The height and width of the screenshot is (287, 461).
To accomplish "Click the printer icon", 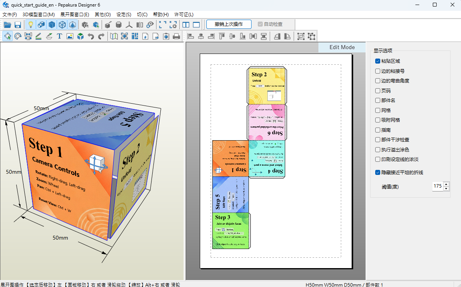I will tap(177, 36).
